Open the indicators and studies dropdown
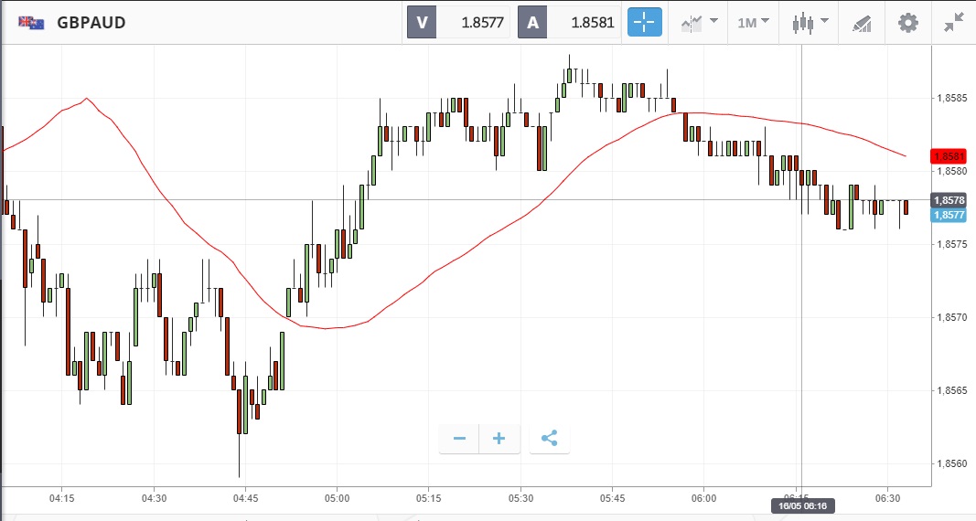The width and height of the screenshot is (976, 521). 698,23
